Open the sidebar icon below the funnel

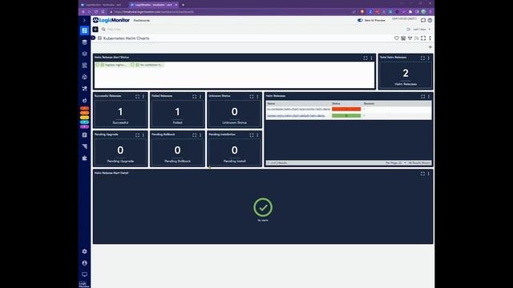[84, 158]
